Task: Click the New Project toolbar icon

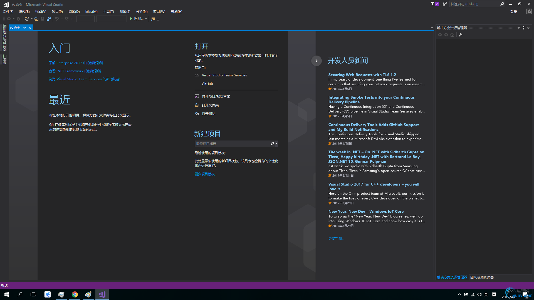Action: coord(27,19)
